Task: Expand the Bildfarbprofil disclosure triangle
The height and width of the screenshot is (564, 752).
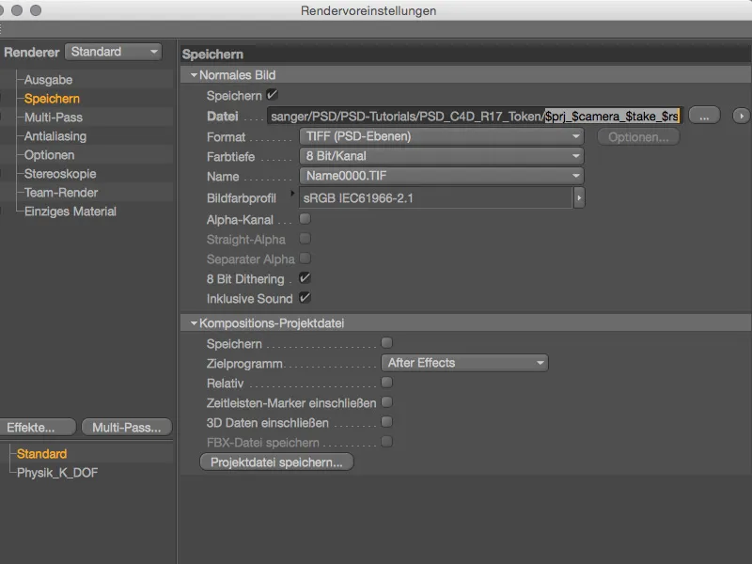Action: (x=292, y=194)
